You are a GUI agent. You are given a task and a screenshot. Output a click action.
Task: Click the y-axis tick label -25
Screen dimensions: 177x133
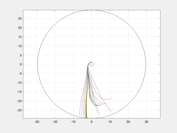click(x=19, y=110)
